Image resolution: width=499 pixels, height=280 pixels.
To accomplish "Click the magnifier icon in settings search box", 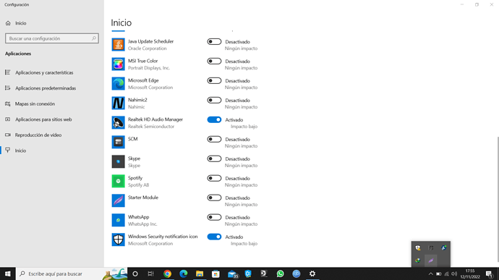I will [x=94, y=38].
